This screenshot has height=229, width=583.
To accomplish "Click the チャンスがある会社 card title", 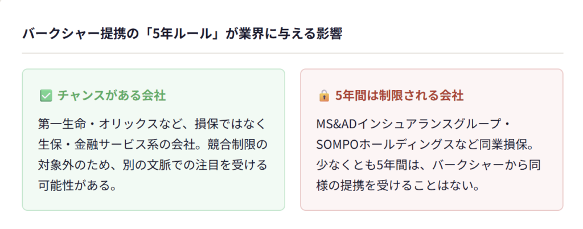I will point(112,96).
